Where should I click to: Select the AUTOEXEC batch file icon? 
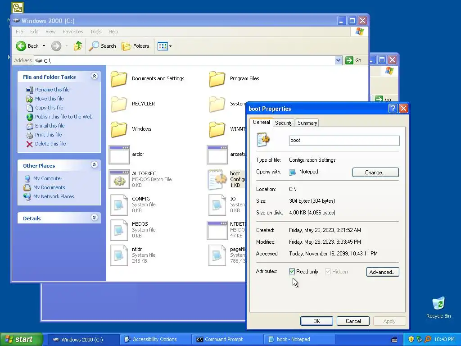pyautogui.click(x=119, y=179)
